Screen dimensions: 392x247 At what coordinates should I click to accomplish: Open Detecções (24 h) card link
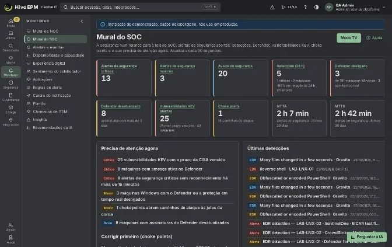pos(290,66)
